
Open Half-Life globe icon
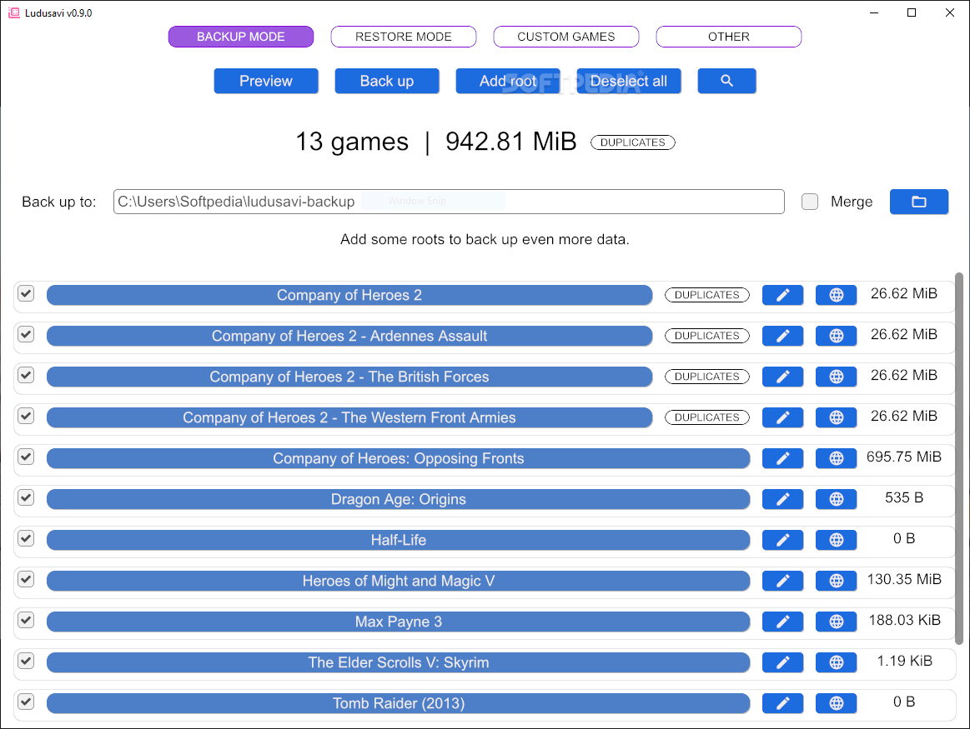tap(836, 539)
